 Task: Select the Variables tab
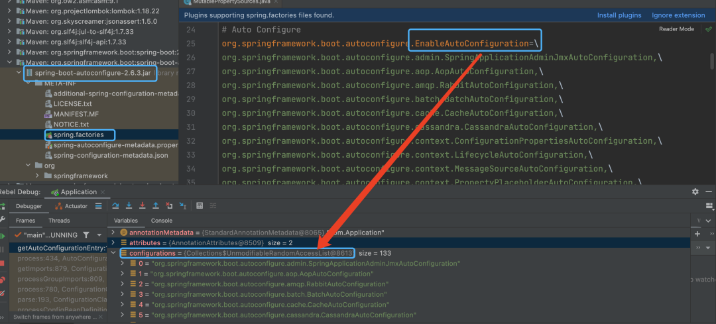click(x=125, y=221)
